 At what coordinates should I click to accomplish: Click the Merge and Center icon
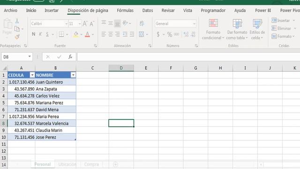point(142,34)
